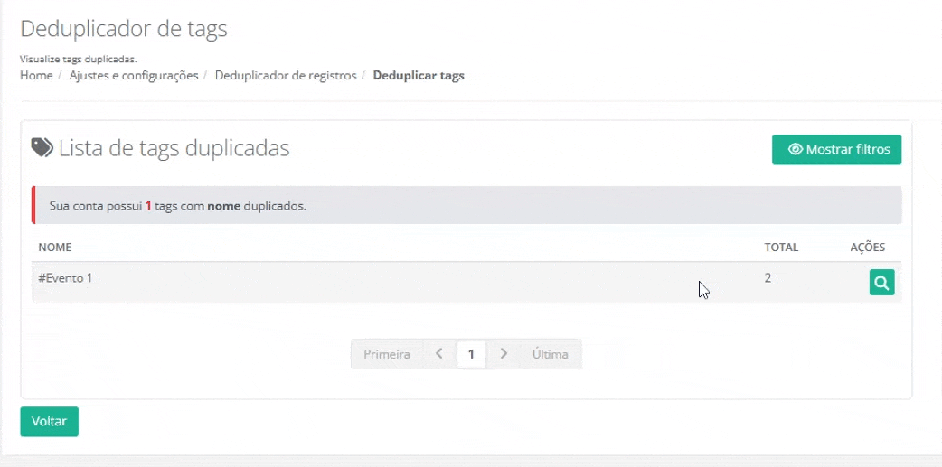The height and width of the screenshot is (467, 942).
Task: Jump to Última page in pagination
Action: 550,354
